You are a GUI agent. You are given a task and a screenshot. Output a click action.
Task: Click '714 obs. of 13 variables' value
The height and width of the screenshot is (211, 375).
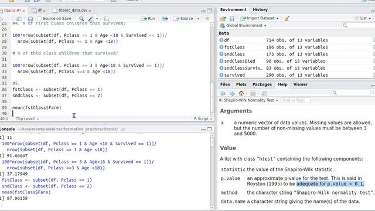[297, 40]
